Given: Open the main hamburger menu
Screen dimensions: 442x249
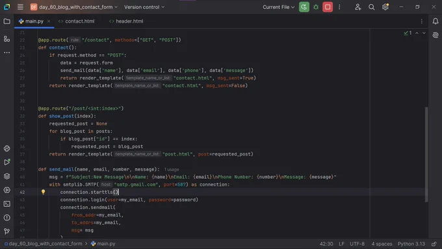Looking at the screenshot, I should coord(20,7).
